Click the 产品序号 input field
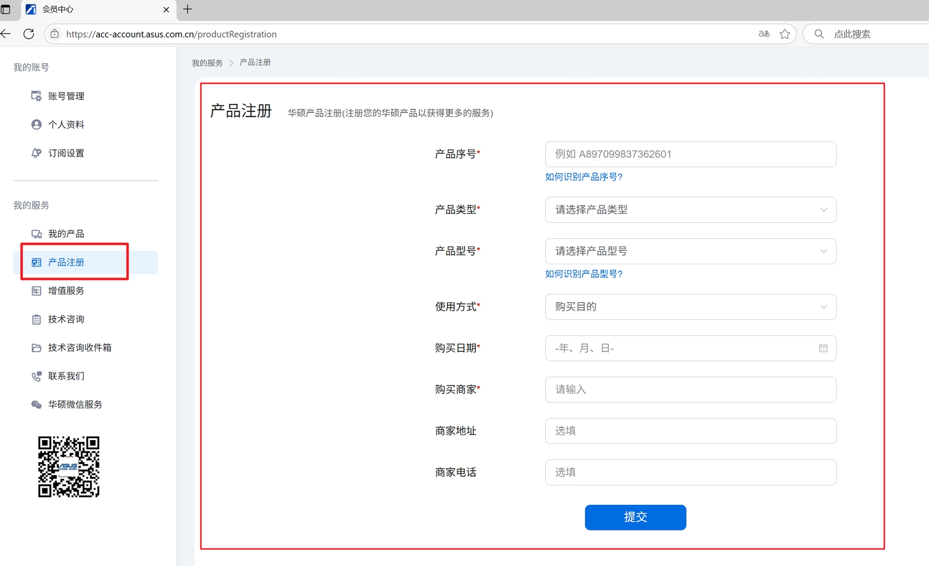Viewport: 929px width, 566px height. coord(690,154)
